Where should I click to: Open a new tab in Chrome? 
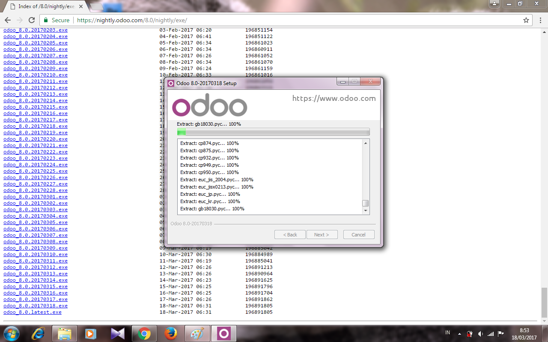[x=97, y=7]
